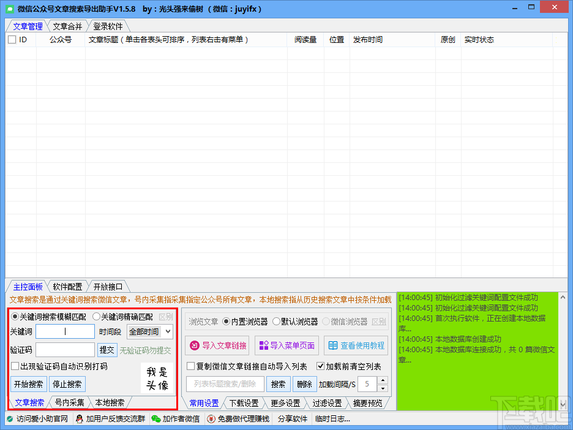Image resolution: width=573 pixels, height=430 pixels.
Task: Click the 提交 captcha button
Action: 107,350
